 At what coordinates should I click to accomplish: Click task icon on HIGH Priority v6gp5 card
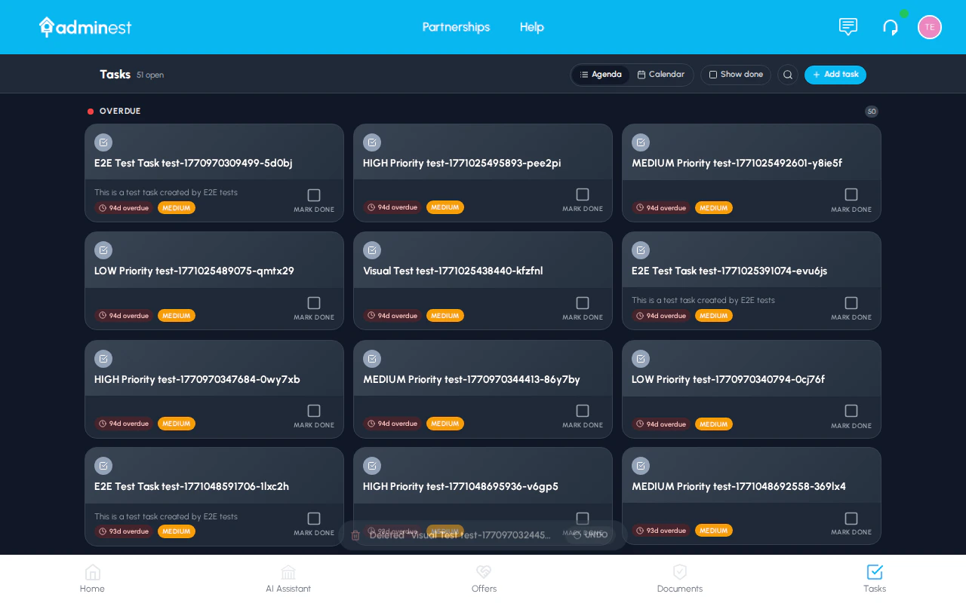[x=372, y=466]
